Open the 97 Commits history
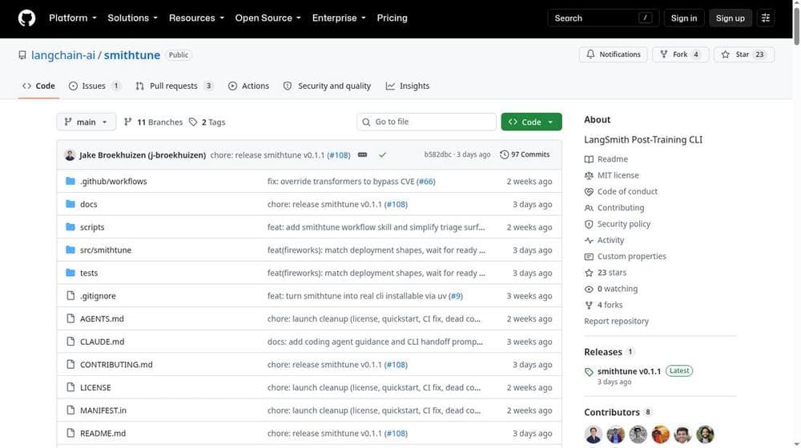 [x=525, y=154]
